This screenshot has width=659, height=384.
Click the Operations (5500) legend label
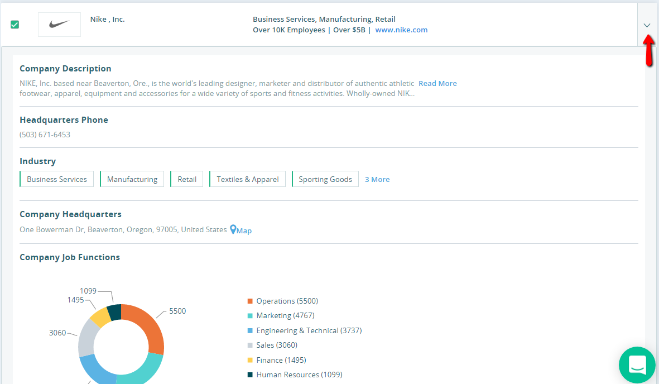287,301
